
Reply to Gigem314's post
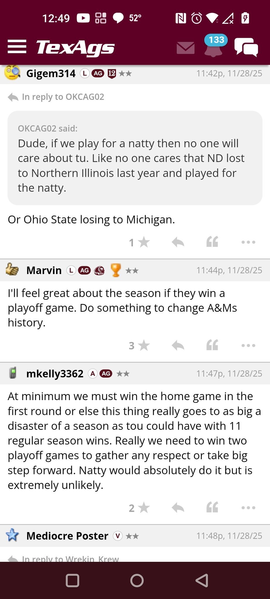point(178,242)
